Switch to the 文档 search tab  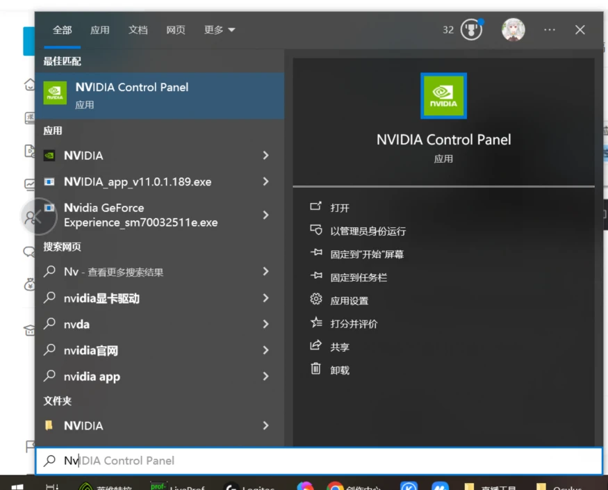pyautogui.click(x=138, y=30)
